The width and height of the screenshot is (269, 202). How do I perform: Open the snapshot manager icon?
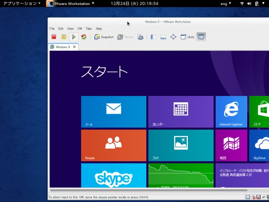coord(140,37)
